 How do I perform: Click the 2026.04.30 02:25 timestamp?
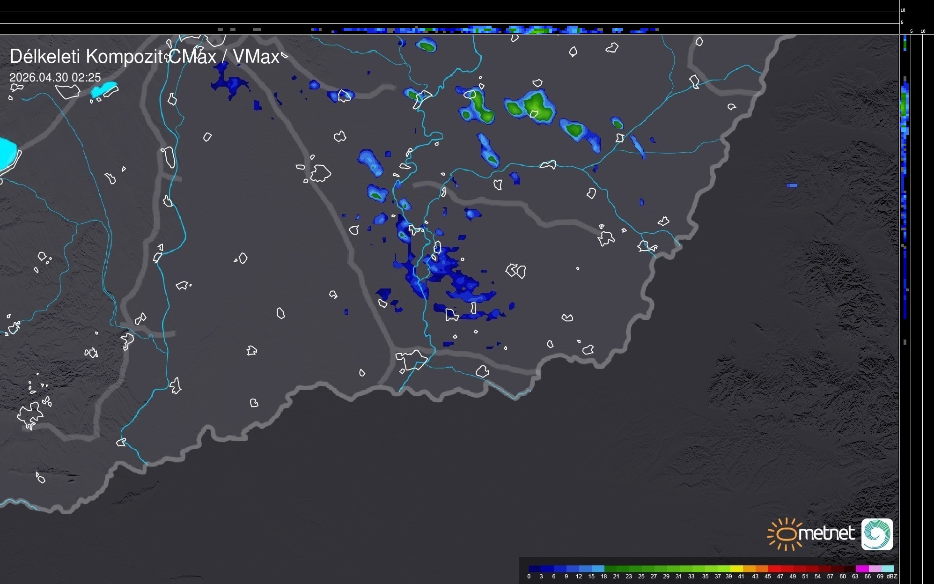pyautogui.click(x=55, y=77)
